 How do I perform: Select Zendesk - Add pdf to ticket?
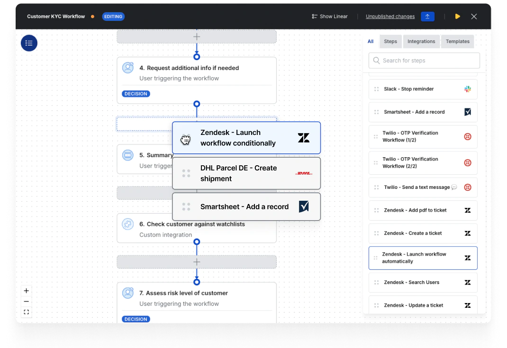(423, 210)
